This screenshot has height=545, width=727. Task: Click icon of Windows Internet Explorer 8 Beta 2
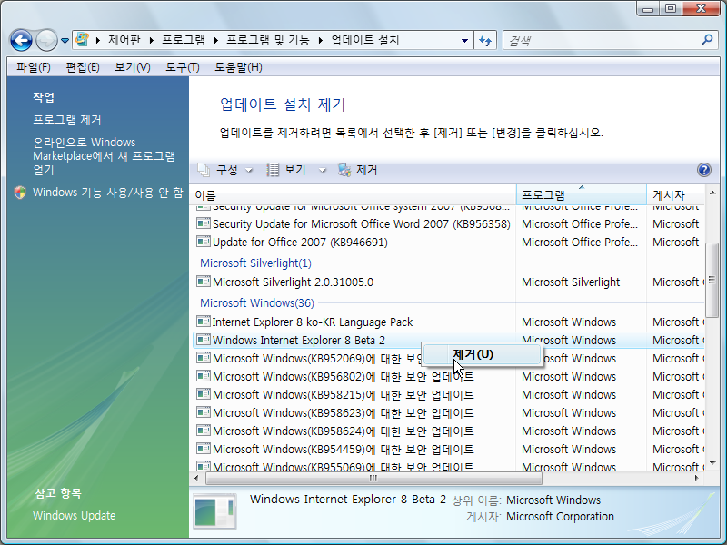(203, 339)
